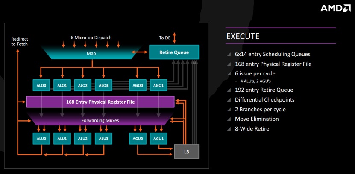Select '2 Branches per cycle' bullet
This screenshot has width=355, height=174.
pyautogui.click(x=260, y=110)
